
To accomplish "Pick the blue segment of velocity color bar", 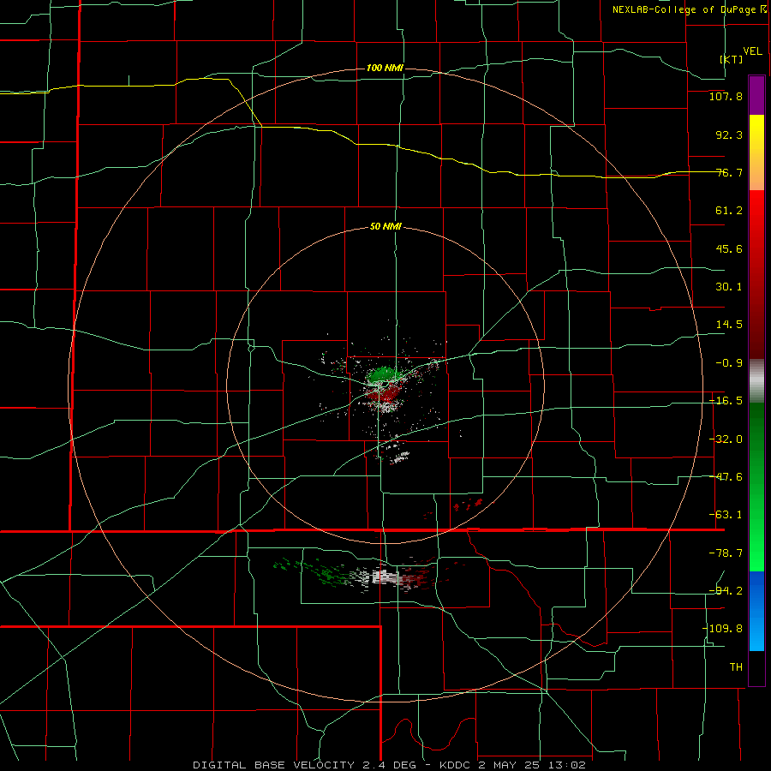I will (x=756, y=611).
